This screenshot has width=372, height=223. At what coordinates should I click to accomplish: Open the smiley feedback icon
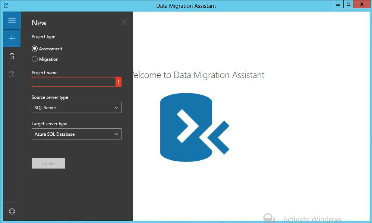pos(12,211)
